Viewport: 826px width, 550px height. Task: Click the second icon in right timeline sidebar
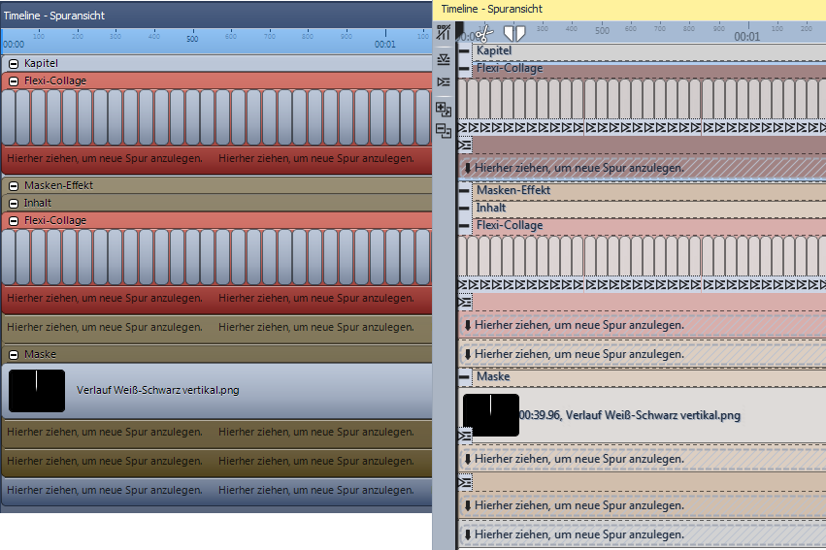coord(444,59)
